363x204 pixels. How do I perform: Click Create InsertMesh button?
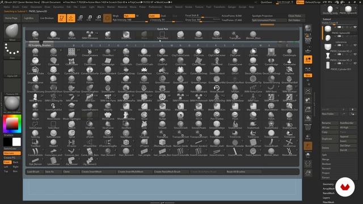tap(98, 172)
